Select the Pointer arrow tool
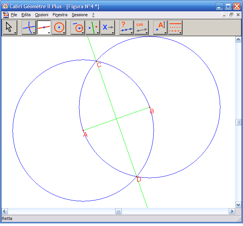 click(10, 27)
